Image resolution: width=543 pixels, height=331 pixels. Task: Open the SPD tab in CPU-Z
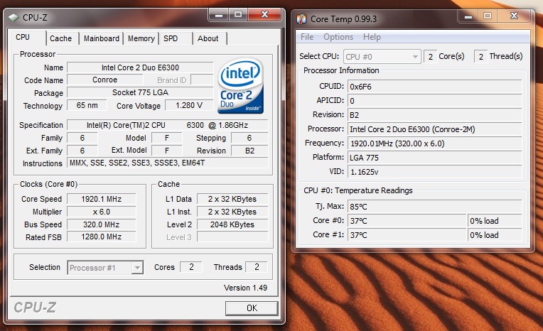171,38
